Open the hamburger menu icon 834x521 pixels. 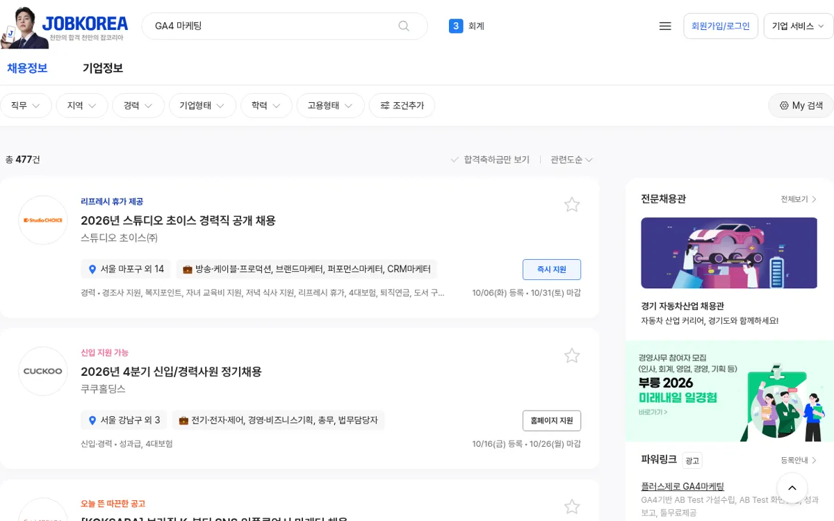click(665, 26)
